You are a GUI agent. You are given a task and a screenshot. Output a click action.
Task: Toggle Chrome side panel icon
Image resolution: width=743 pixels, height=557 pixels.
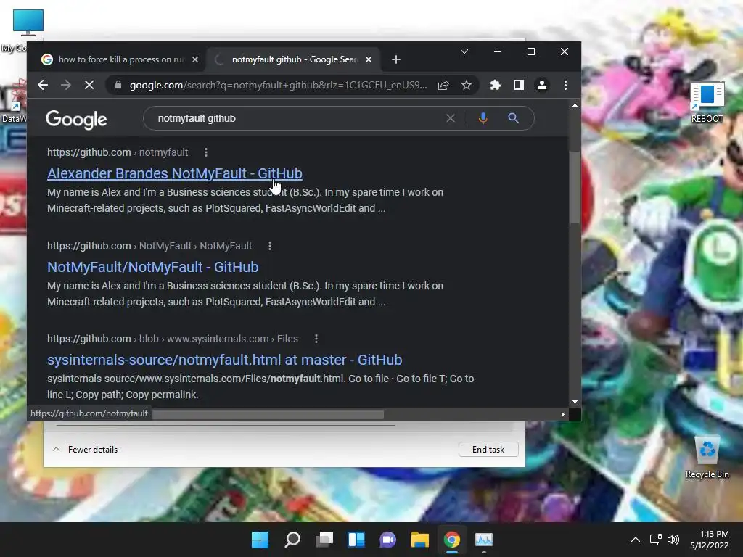pyautogui.click(x=518, y=86)
